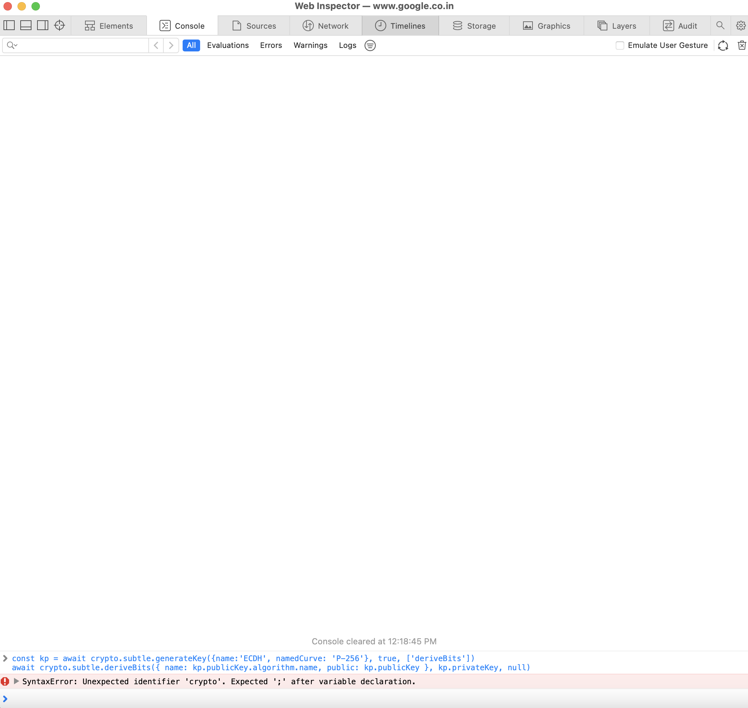Close the Web Inspector window

tap(8, 6)
